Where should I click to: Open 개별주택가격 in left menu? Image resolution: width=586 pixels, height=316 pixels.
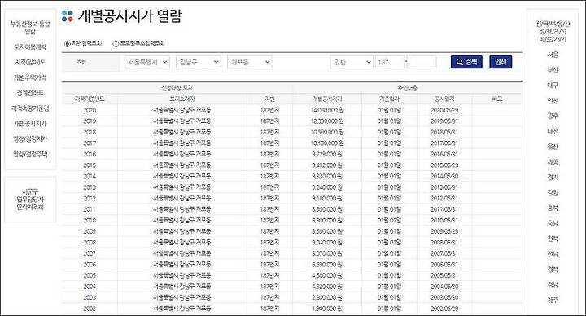coord(30,78)
